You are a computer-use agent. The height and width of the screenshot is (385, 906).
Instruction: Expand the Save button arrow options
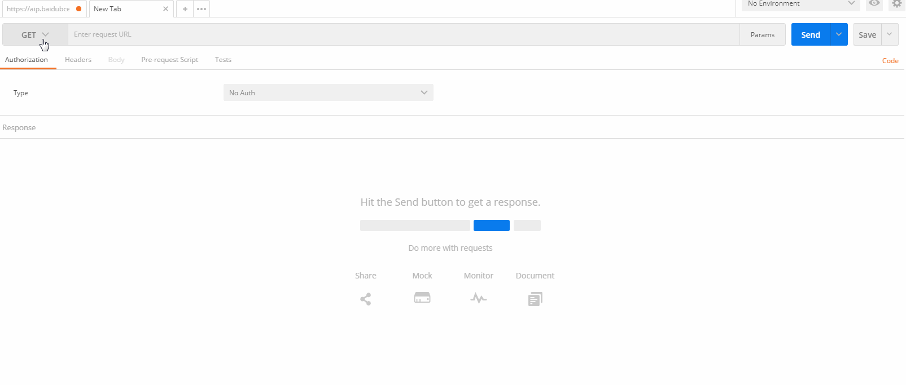[x=890, y=34]
